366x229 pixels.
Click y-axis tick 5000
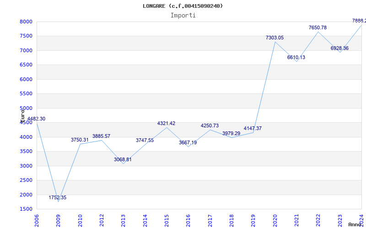(26, 108)
